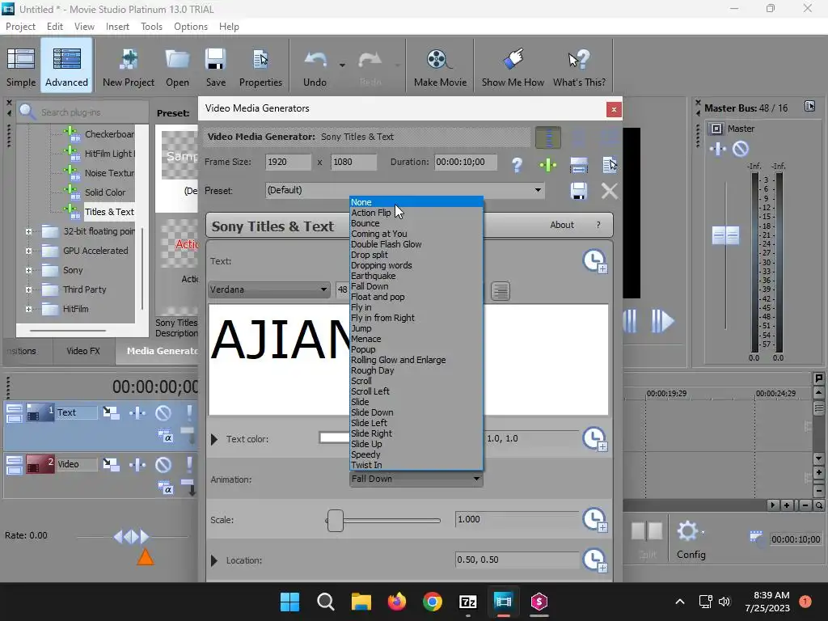Toggle animation clock for Text parameter

[595, 261]
